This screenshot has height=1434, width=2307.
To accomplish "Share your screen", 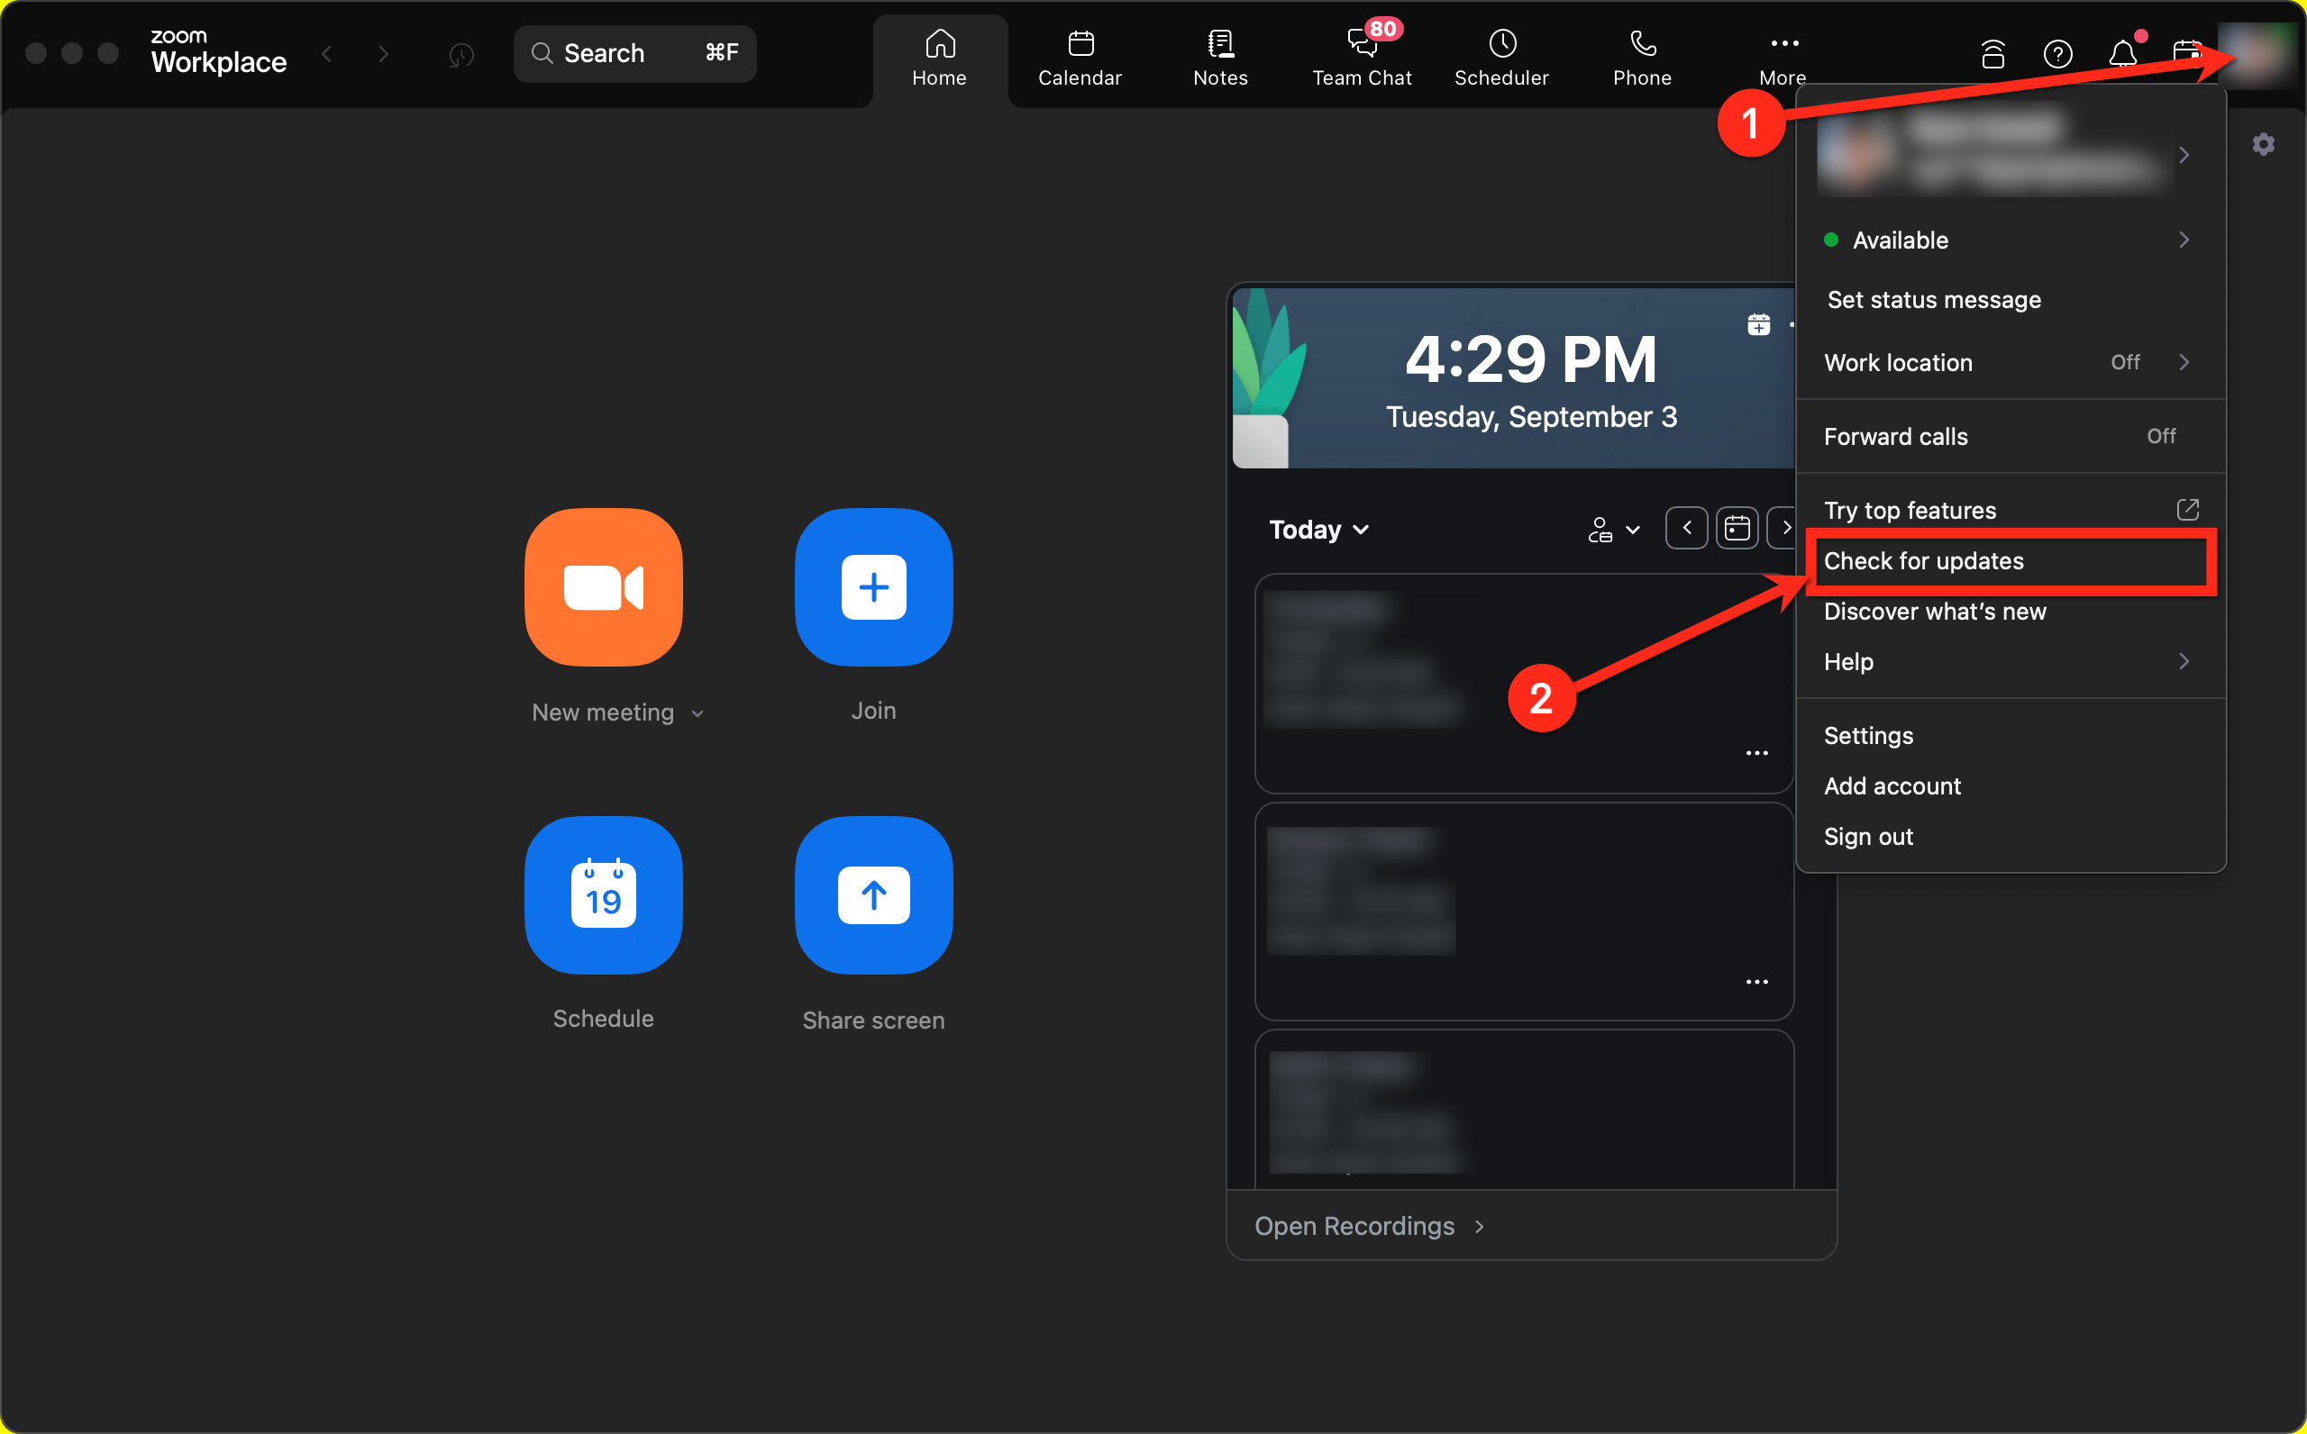I will 872,896.
